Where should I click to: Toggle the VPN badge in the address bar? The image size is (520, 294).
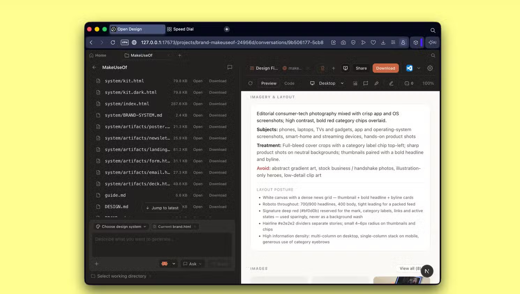[125, 42]
